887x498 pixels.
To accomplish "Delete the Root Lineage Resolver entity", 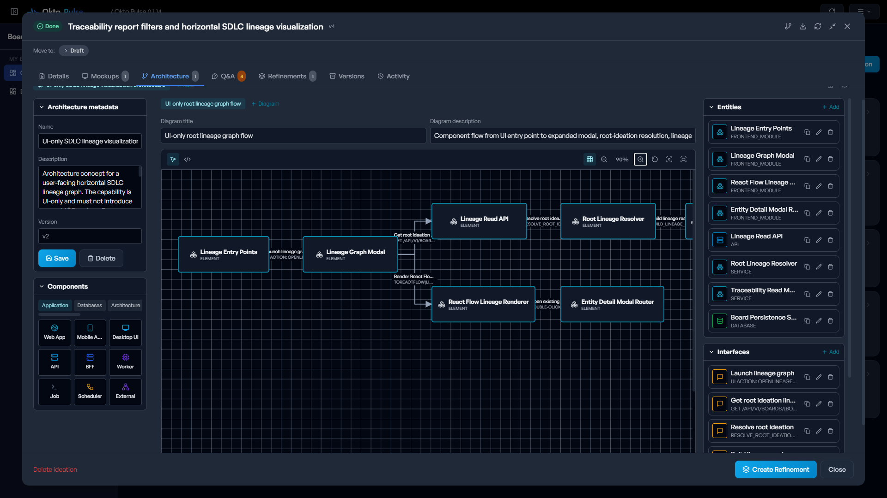I will [830, 267].
